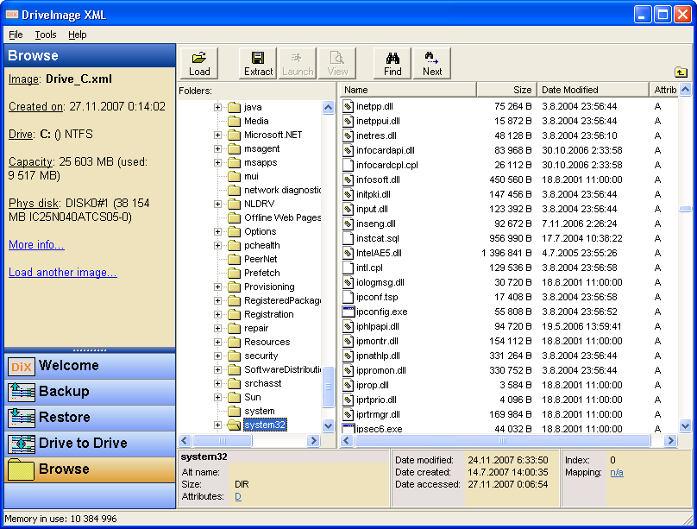Select the Offline Web Pages folder
Screen dimensions: 697x529
pos(282,217)
